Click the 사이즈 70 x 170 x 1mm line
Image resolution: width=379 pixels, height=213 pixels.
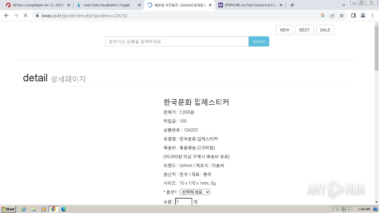[189, 183]
